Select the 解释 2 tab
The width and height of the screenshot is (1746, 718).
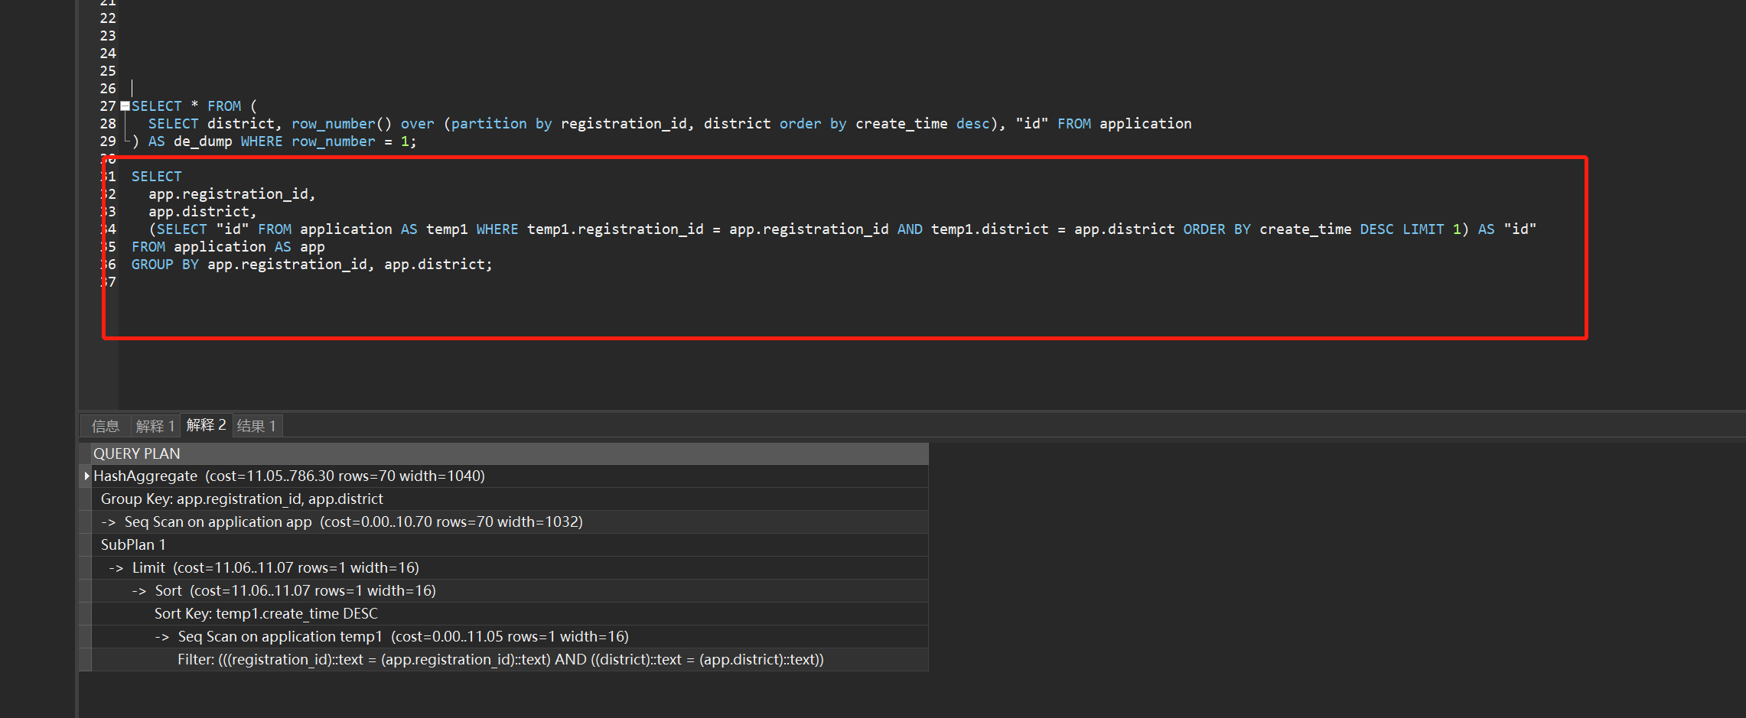pyautogui.click(x=207, y=425)
